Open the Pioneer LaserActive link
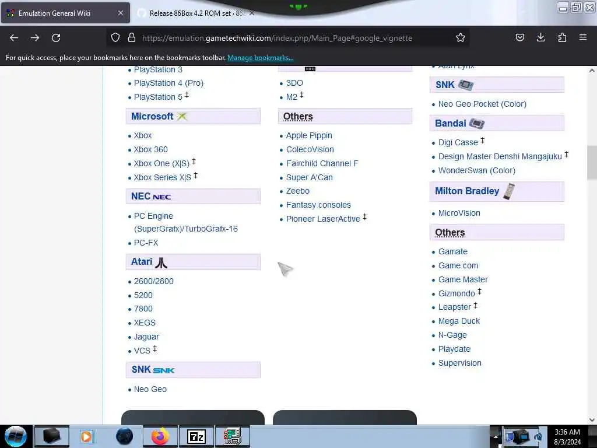The image size is (597, 448). tap(323, 219)
